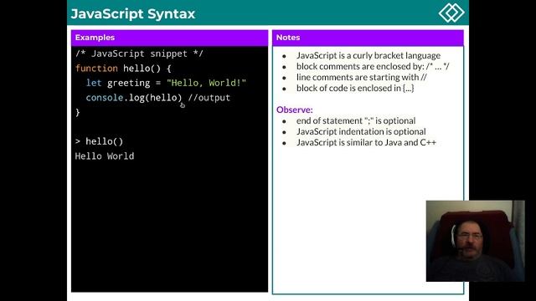Screen dimensions: 536x301
Task: Click the "Observe:" heading
Action: click(x=294, y=110)
